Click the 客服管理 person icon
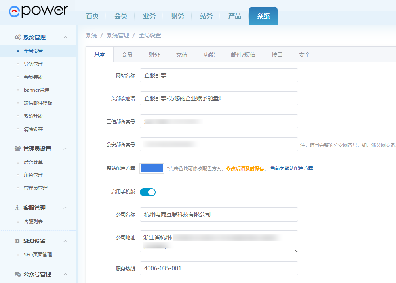 [17, 208]
